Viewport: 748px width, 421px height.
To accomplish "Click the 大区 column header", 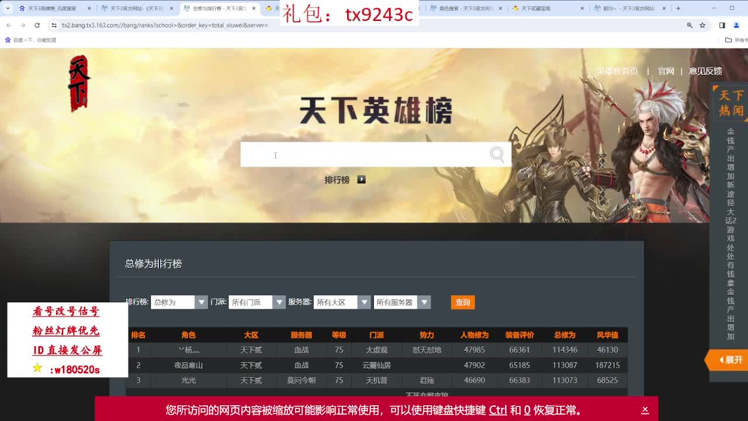I will [x=251, y=335].
